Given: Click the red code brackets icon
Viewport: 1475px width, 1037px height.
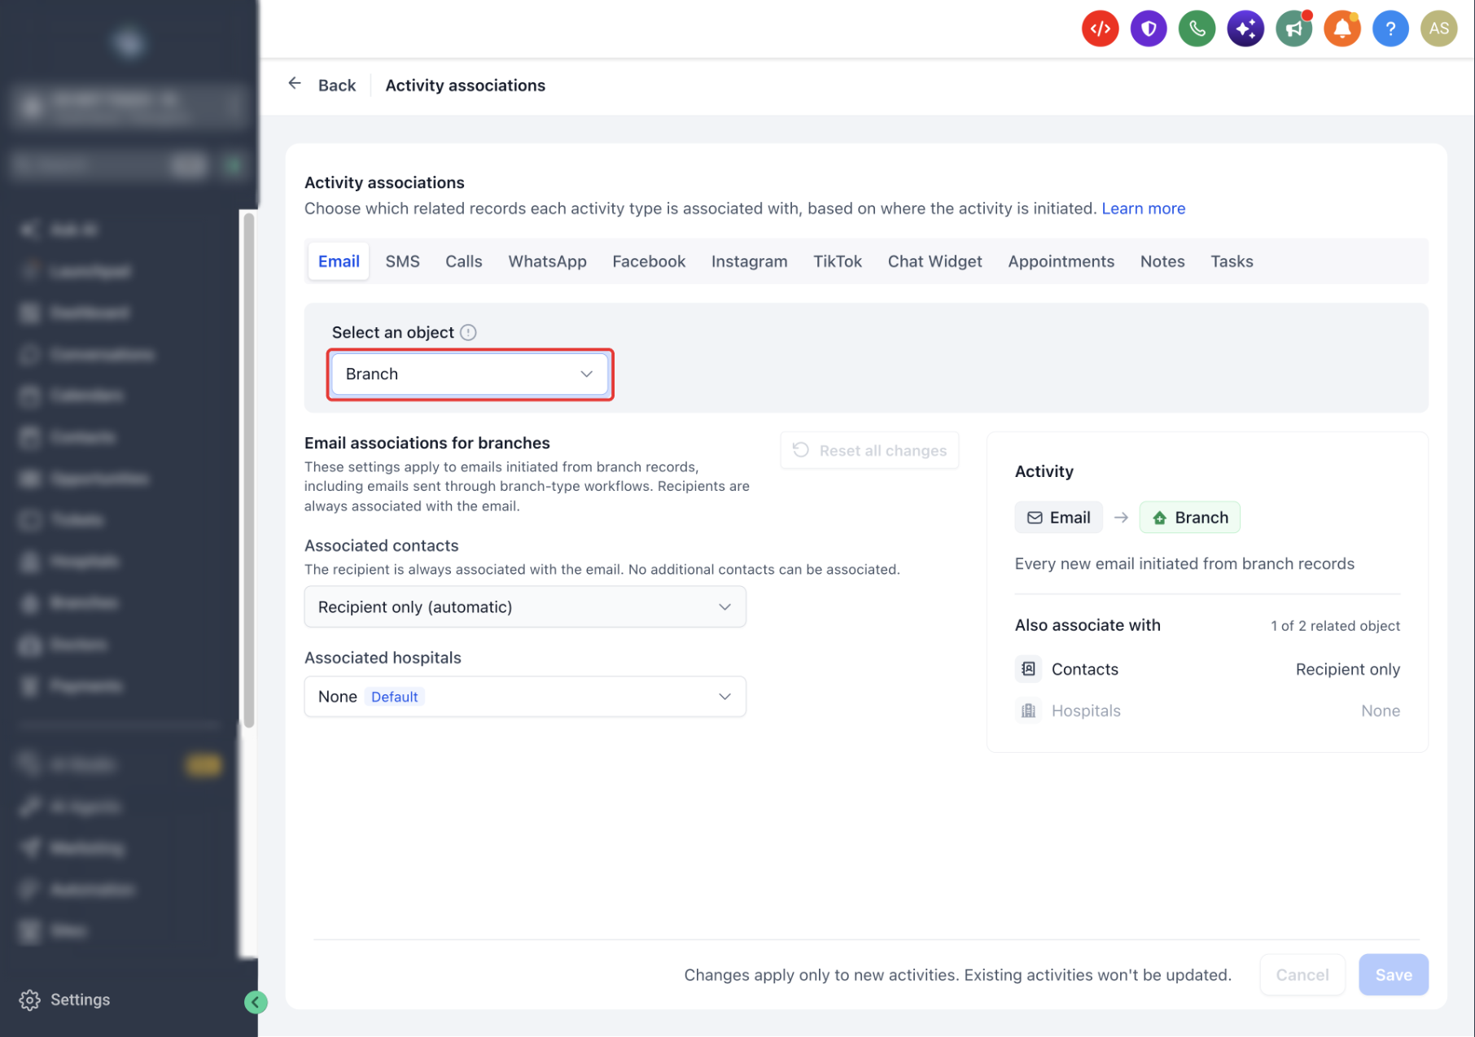Looking at the screenshot, I should [x=1100, y=29].
